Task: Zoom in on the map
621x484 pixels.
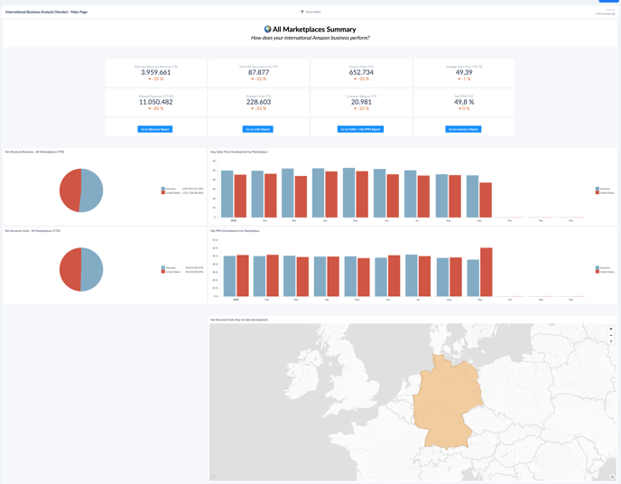Action: coord(611,329)
